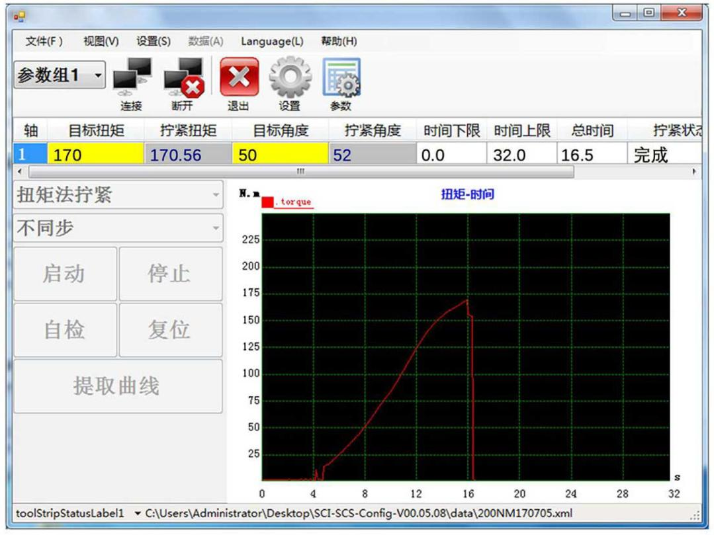Image resolution: width=714 pixels, height=535 pixels.
Task: Open the 视图(V) menu
Action: [x=101, y=41]
